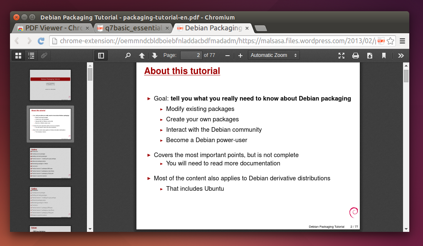Select the first slide thumbnail
Viewport: 423px width, 246px height.
50,85
